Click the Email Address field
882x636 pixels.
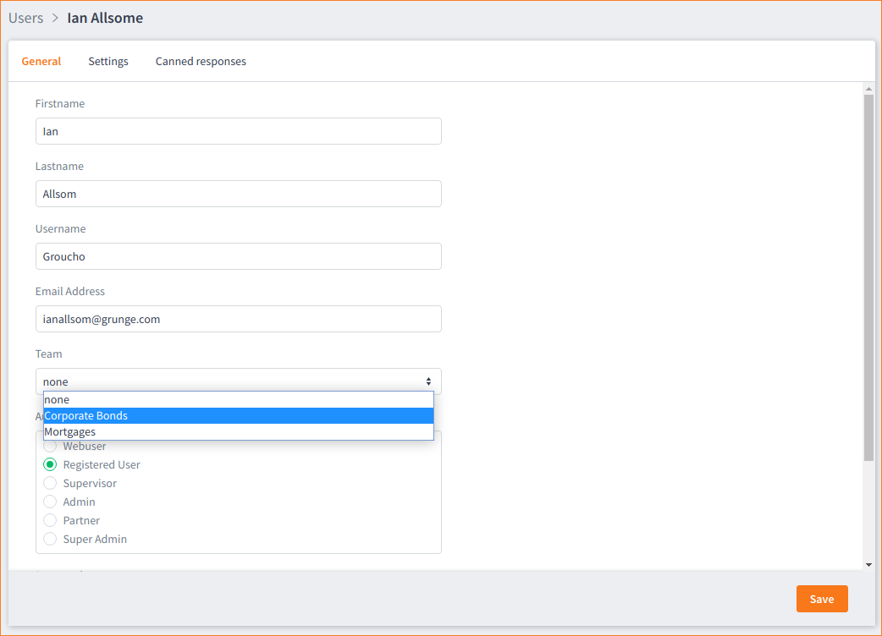(x=238, y=319)
